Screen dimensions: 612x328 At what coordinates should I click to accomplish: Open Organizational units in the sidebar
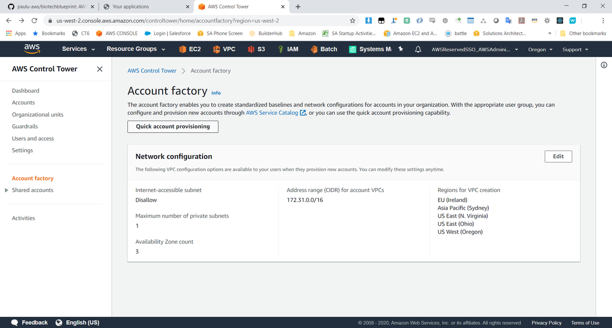[37, 115]
